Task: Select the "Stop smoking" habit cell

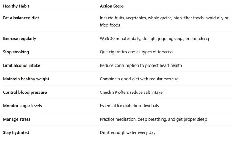Action: pos(16,52)
